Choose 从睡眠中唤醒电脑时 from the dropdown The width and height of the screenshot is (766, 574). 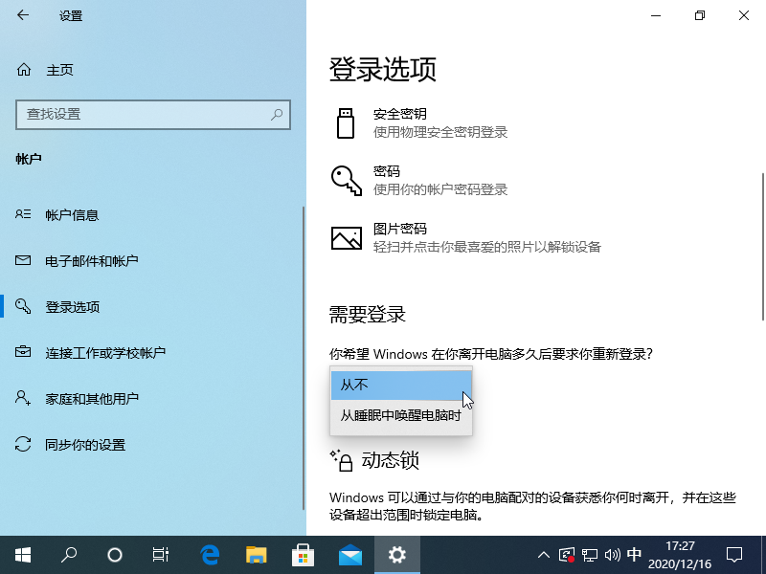(400, 416)
